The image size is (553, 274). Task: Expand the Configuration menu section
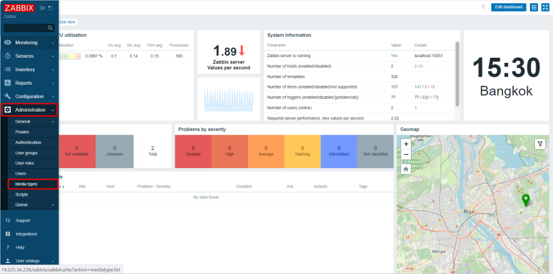[30, 96]
